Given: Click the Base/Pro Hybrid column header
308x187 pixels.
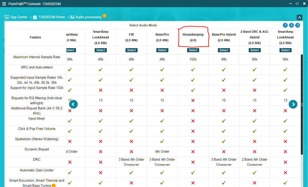Looking at the screenshot, I should point(224,37).
